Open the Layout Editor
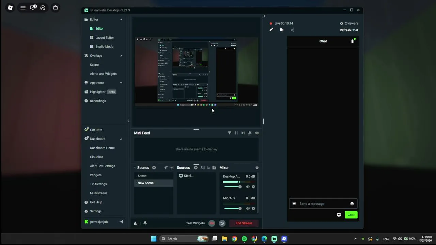Viewport: 436px width, 245px height. tap(105, 38)
